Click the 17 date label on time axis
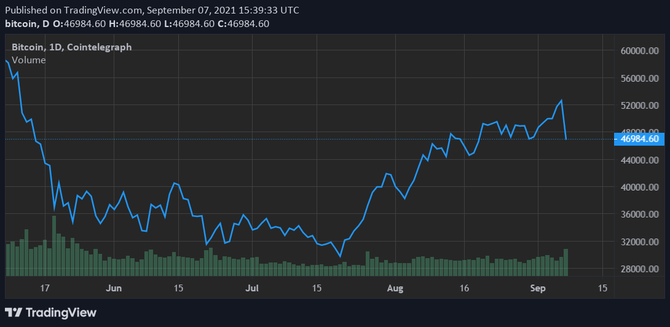 pos(44,288)
